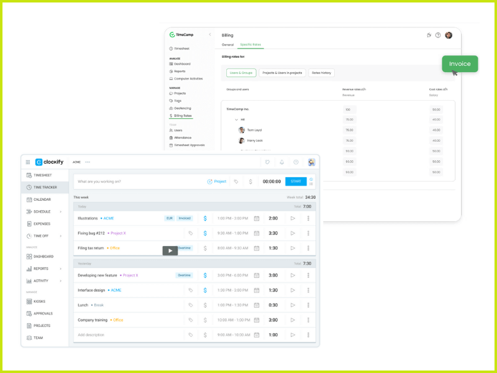Collapse HR group in TimeCamp rates

click(x=236, y=119)
